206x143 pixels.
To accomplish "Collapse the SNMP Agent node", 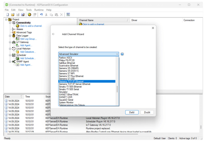I will [10, 62].
